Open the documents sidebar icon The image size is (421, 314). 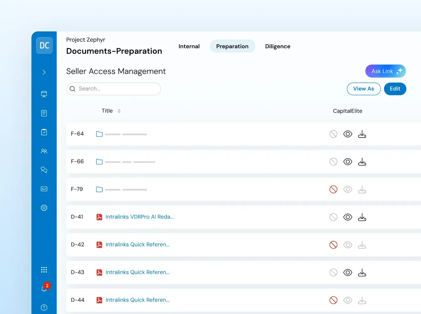pyautogui.click(x=44, y=113)
